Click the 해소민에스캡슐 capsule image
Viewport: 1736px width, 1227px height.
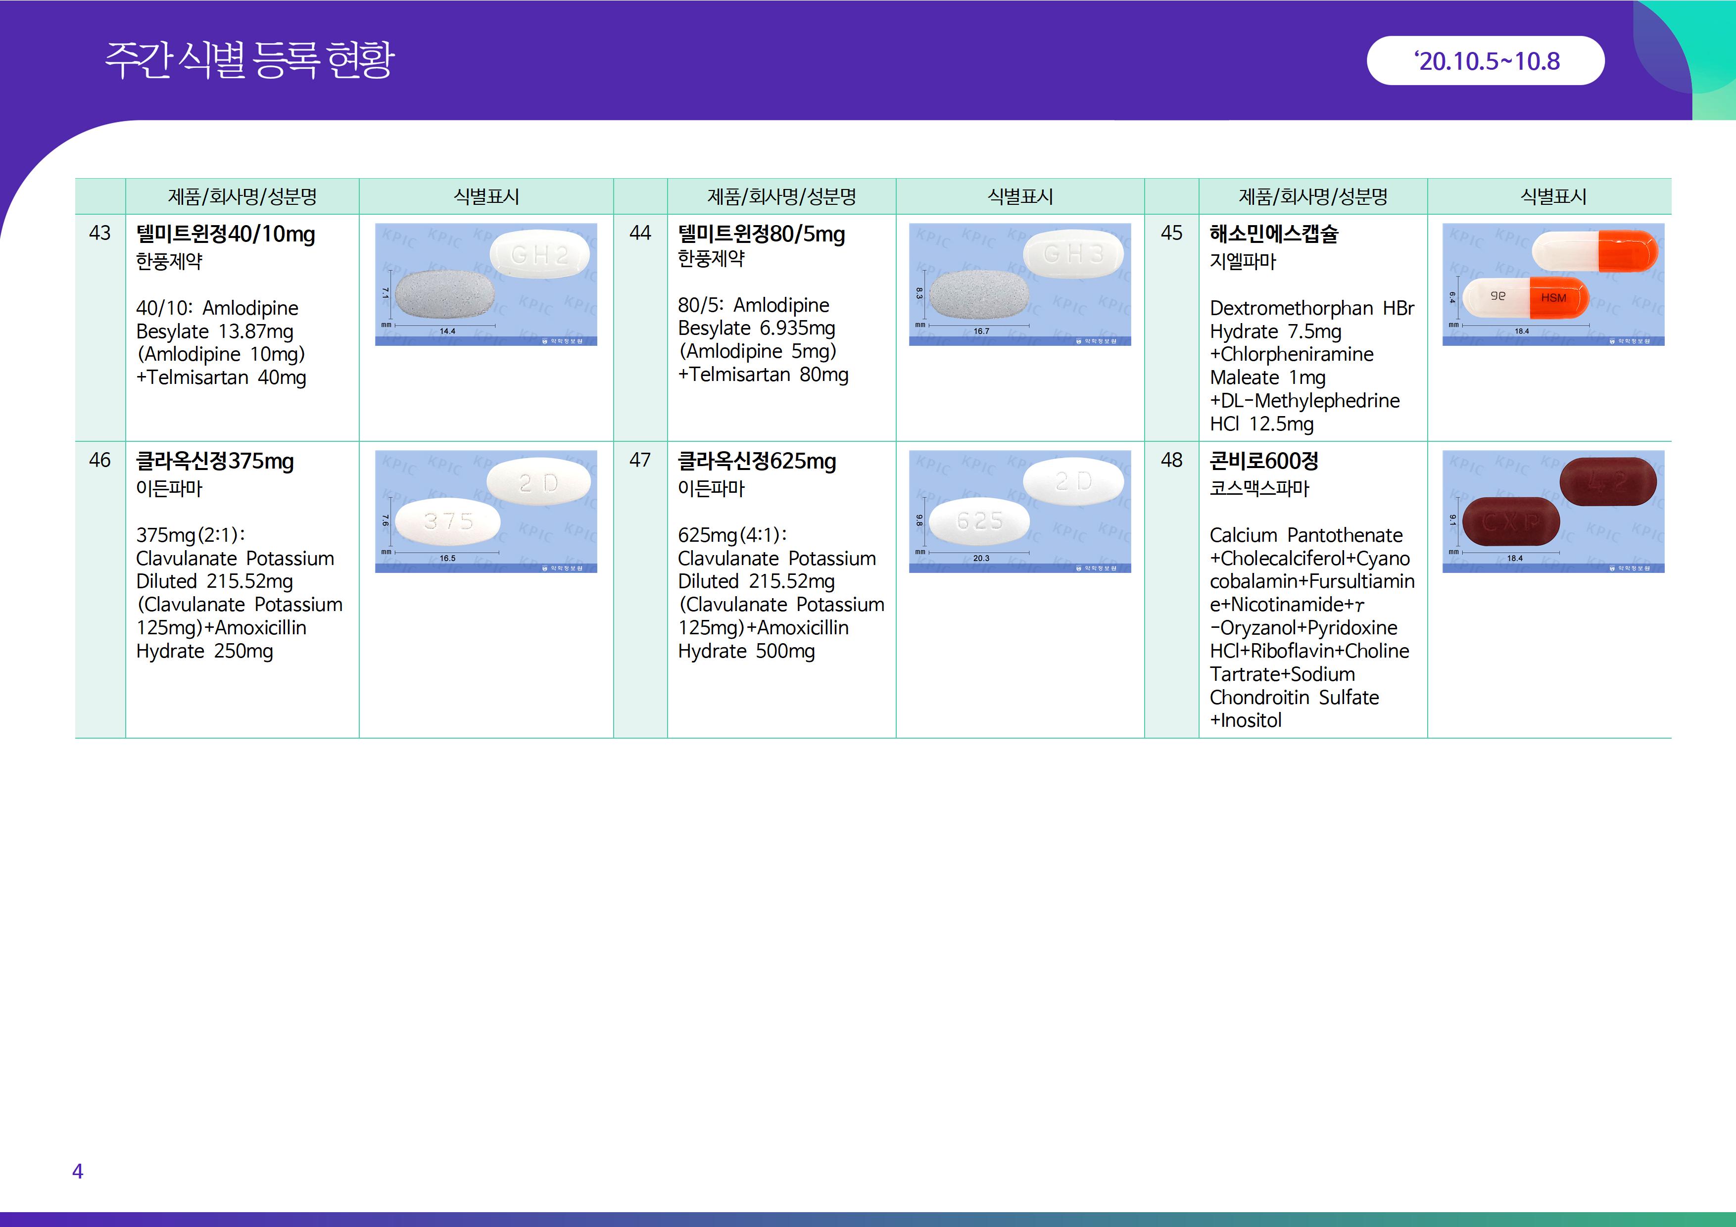(1553, 284)
